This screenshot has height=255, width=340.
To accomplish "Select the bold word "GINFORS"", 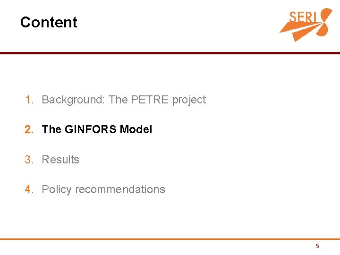I will point(91,129).
